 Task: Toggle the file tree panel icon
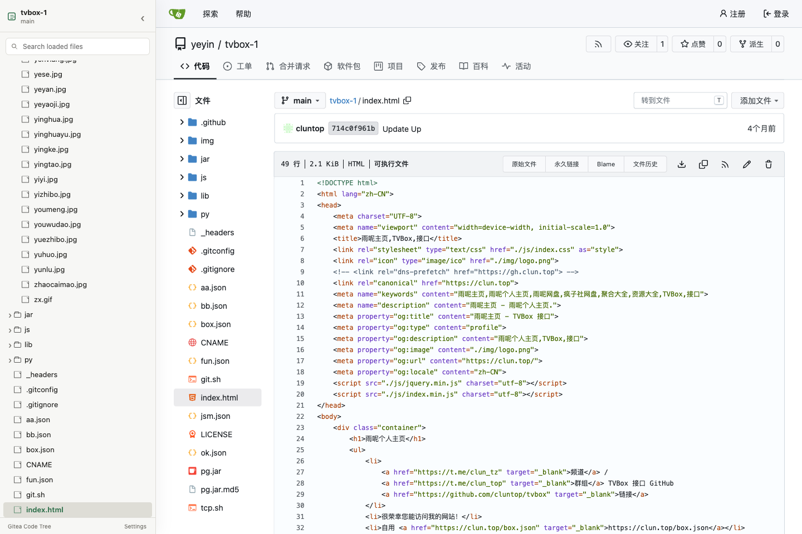pyautogui.click(x=182, y=101)
